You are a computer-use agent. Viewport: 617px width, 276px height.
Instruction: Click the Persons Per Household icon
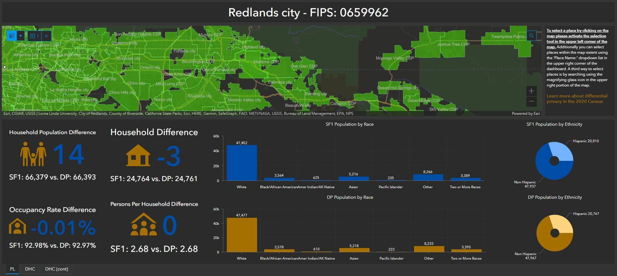[144, 224]
